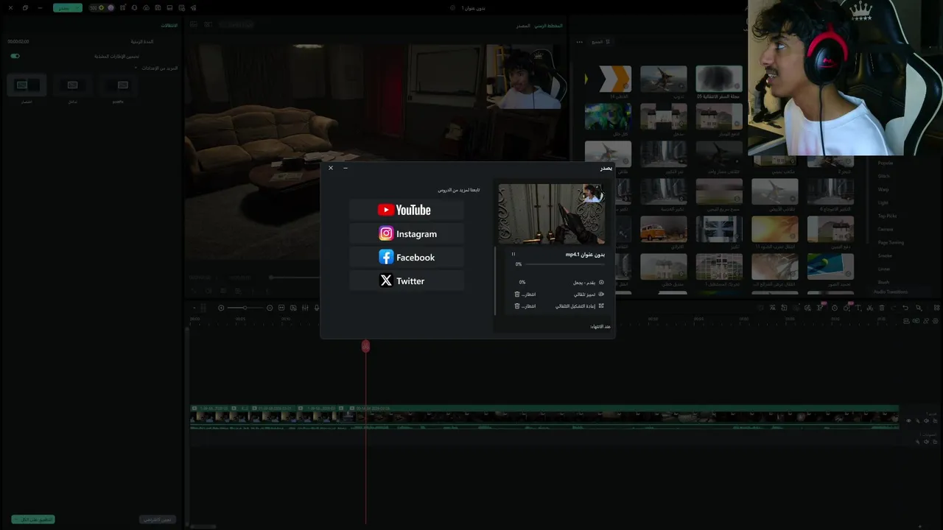Open the Facebook link in export dialog
The image size is (943, 530).
[x=406, y=257]
